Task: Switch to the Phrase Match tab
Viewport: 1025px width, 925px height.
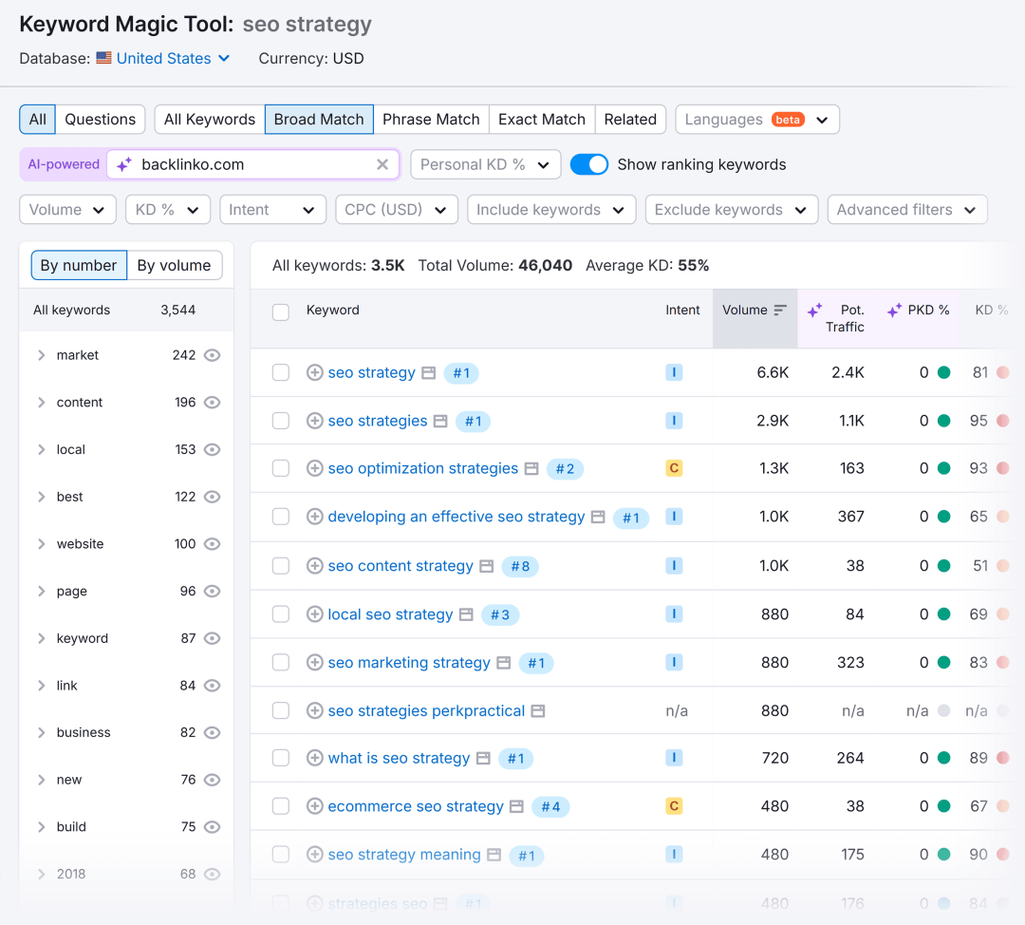Action: click(x=431, y=120)
